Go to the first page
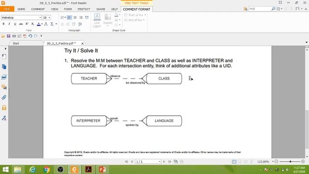309x174 pixels. click(x=126, y=161)
